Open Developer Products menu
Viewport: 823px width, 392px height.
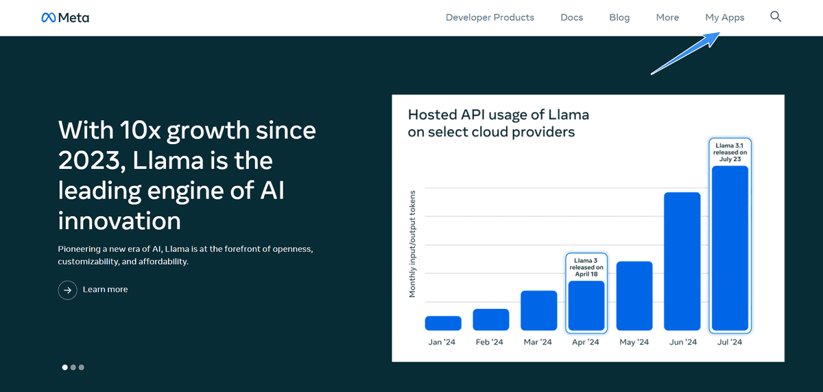490,18
